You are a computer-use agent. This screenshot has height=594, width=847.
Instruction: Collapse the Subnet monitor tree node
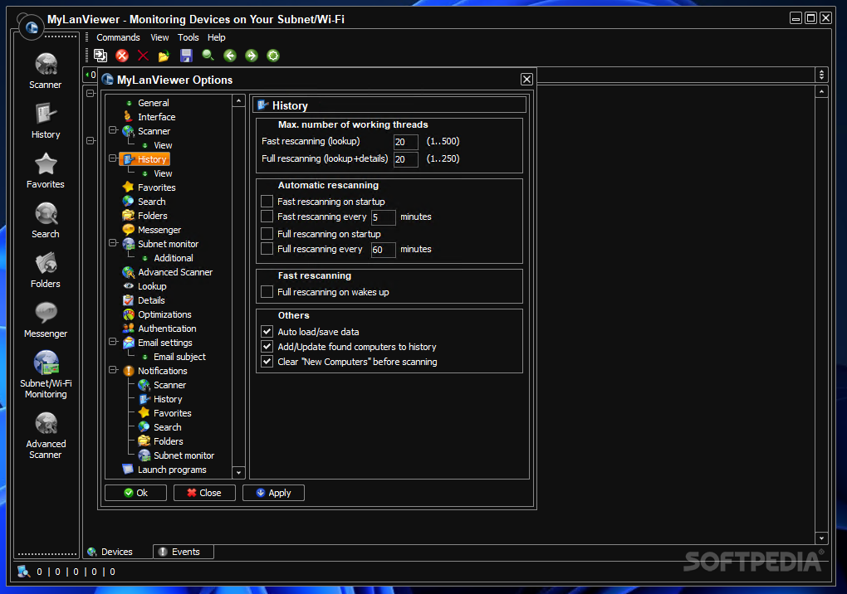point(113,243)
